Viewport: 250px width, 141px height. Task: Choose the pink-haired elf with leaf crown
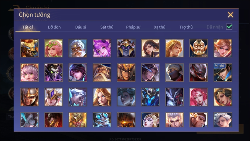pos(54,48)
